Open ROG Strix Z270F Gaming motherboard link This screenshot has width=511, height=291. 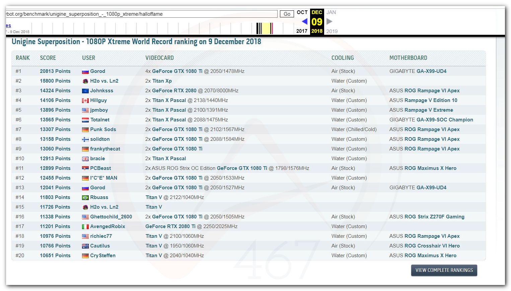point(434,217)
